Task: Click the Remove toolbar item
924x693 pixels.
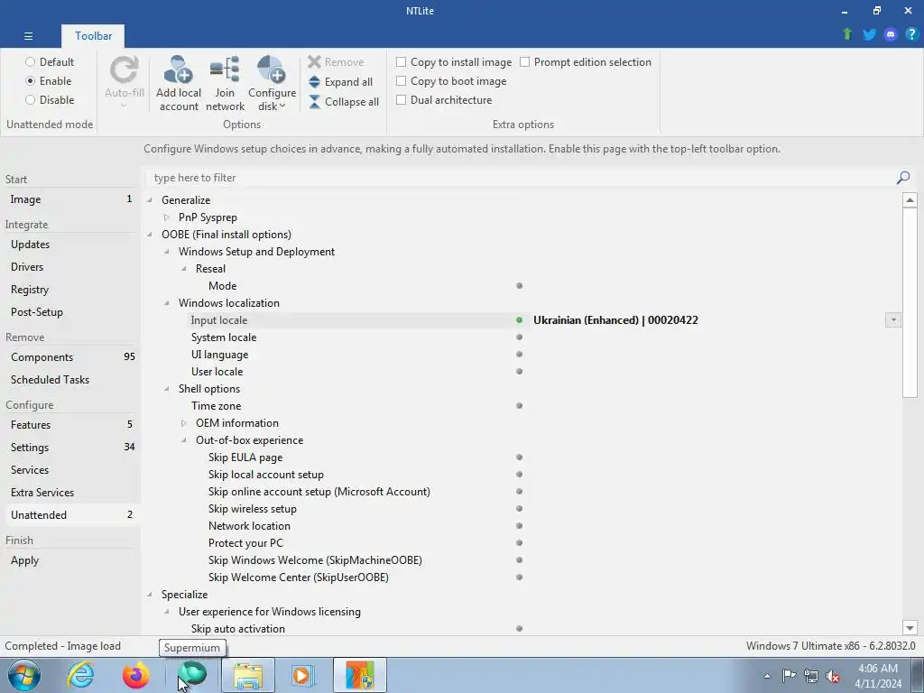Action: [336, 62]
